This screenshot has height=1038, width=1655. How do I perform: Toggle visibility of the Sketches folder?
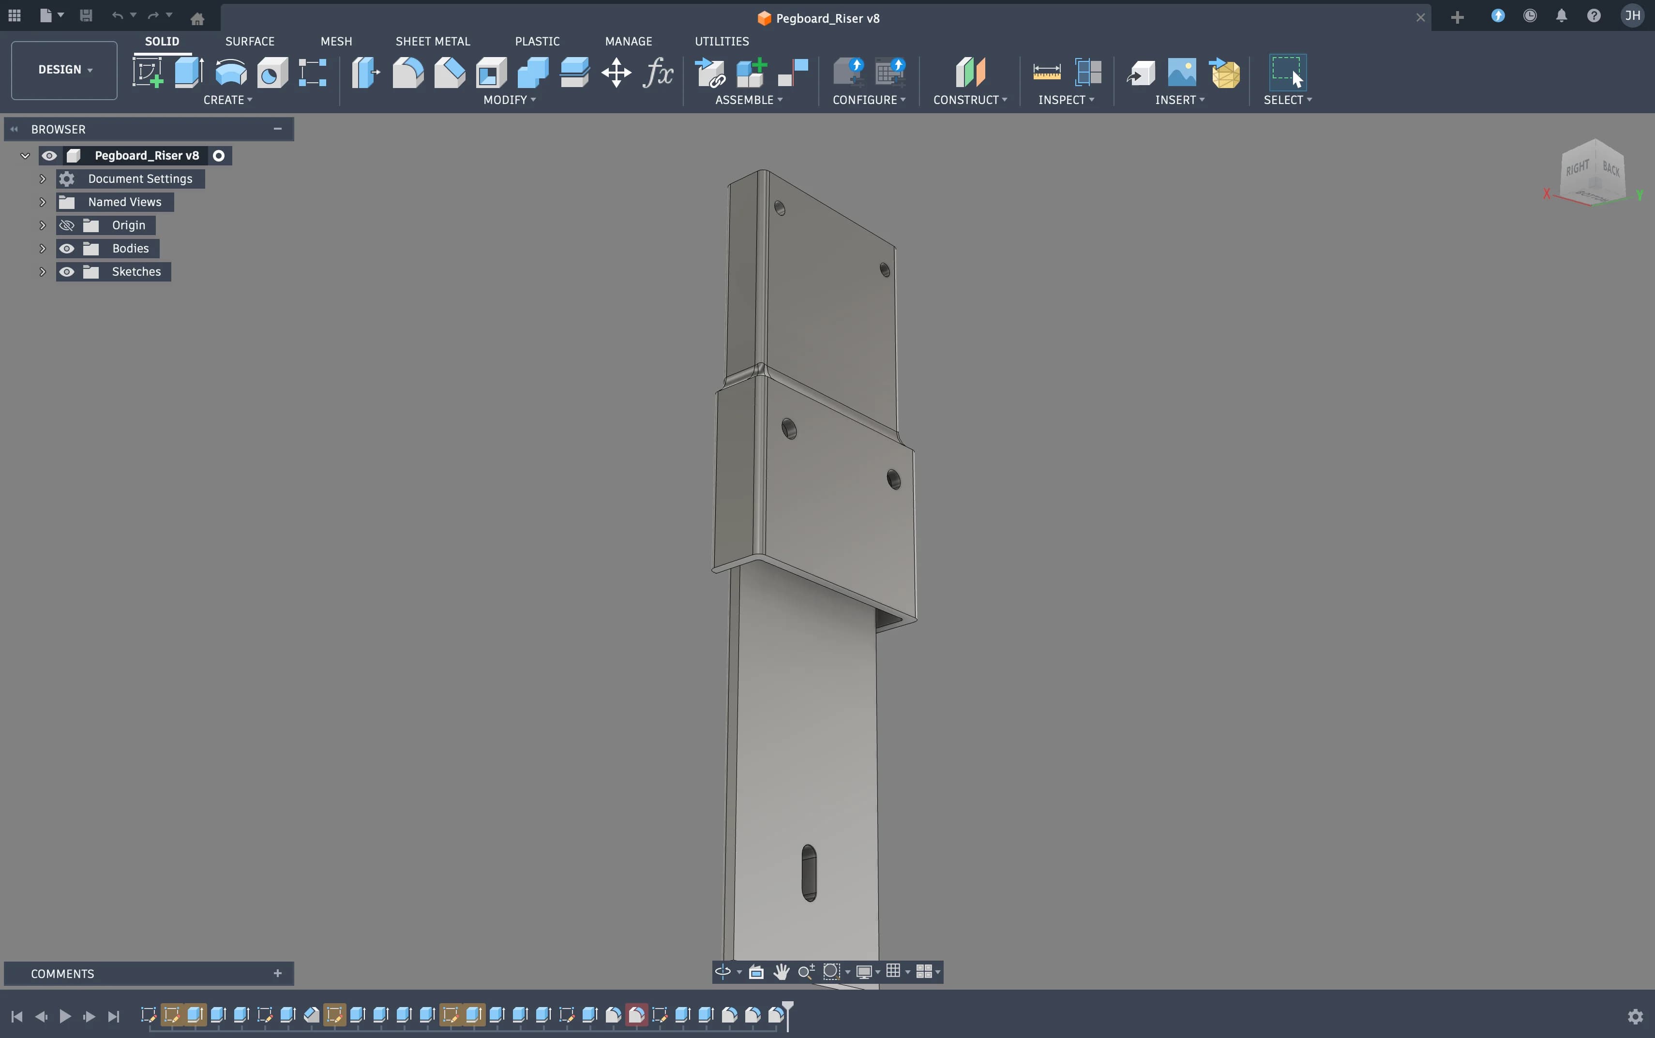pos(67,271)
